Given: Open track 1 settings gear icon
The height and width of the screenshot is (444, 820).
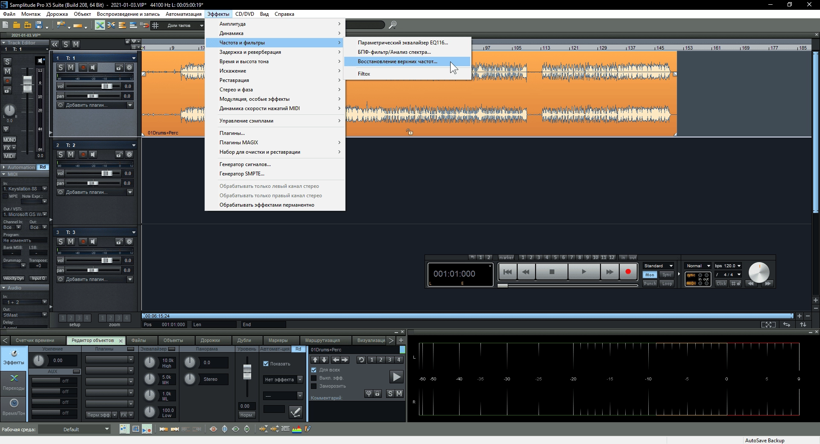Looking at the screenshot, I should pos(129,67).
